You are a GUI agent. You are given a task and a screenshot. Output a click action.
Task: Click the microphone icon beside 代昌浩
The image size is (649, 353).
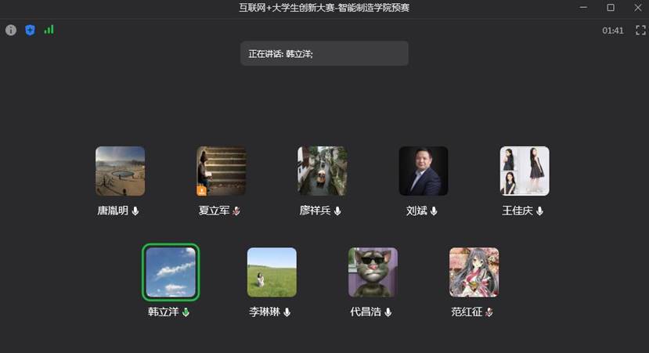(388, 312)
